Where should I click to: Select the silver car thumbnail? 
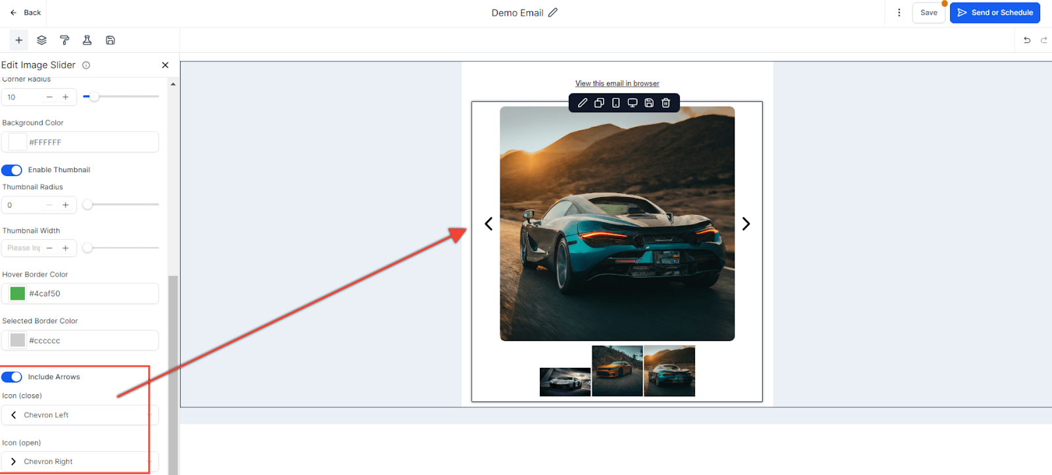tap(565, 382)
